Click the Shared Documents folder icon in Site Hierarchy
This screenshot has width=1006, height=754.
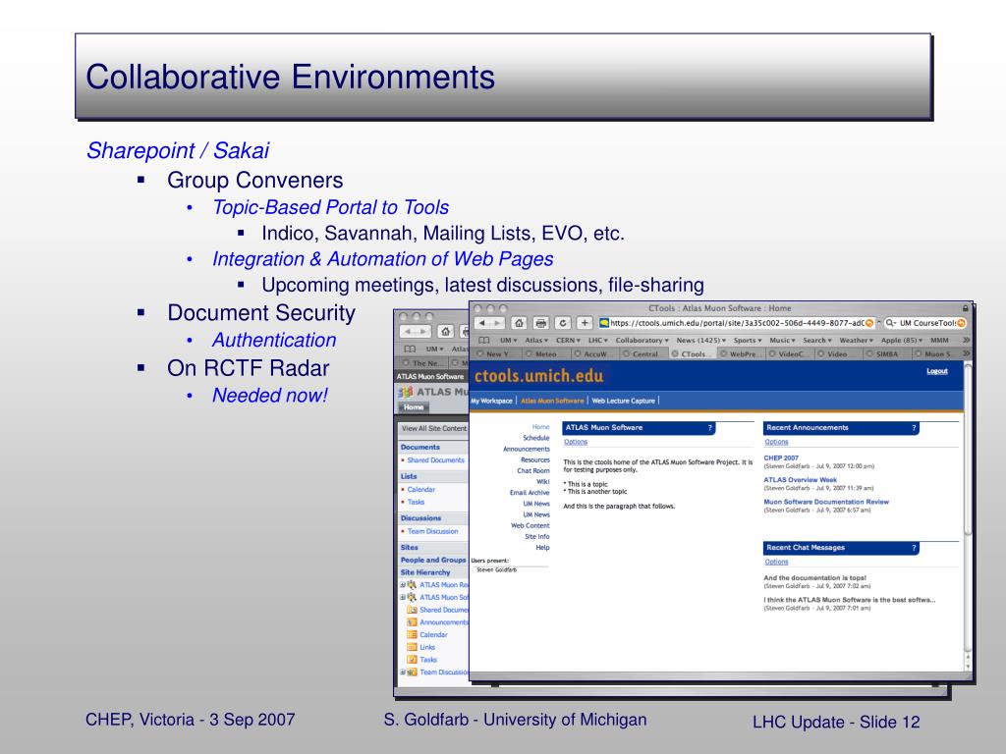[412, 610]
